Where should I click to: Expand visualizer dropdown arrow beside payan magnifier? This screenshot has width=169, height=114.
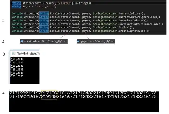94,41
